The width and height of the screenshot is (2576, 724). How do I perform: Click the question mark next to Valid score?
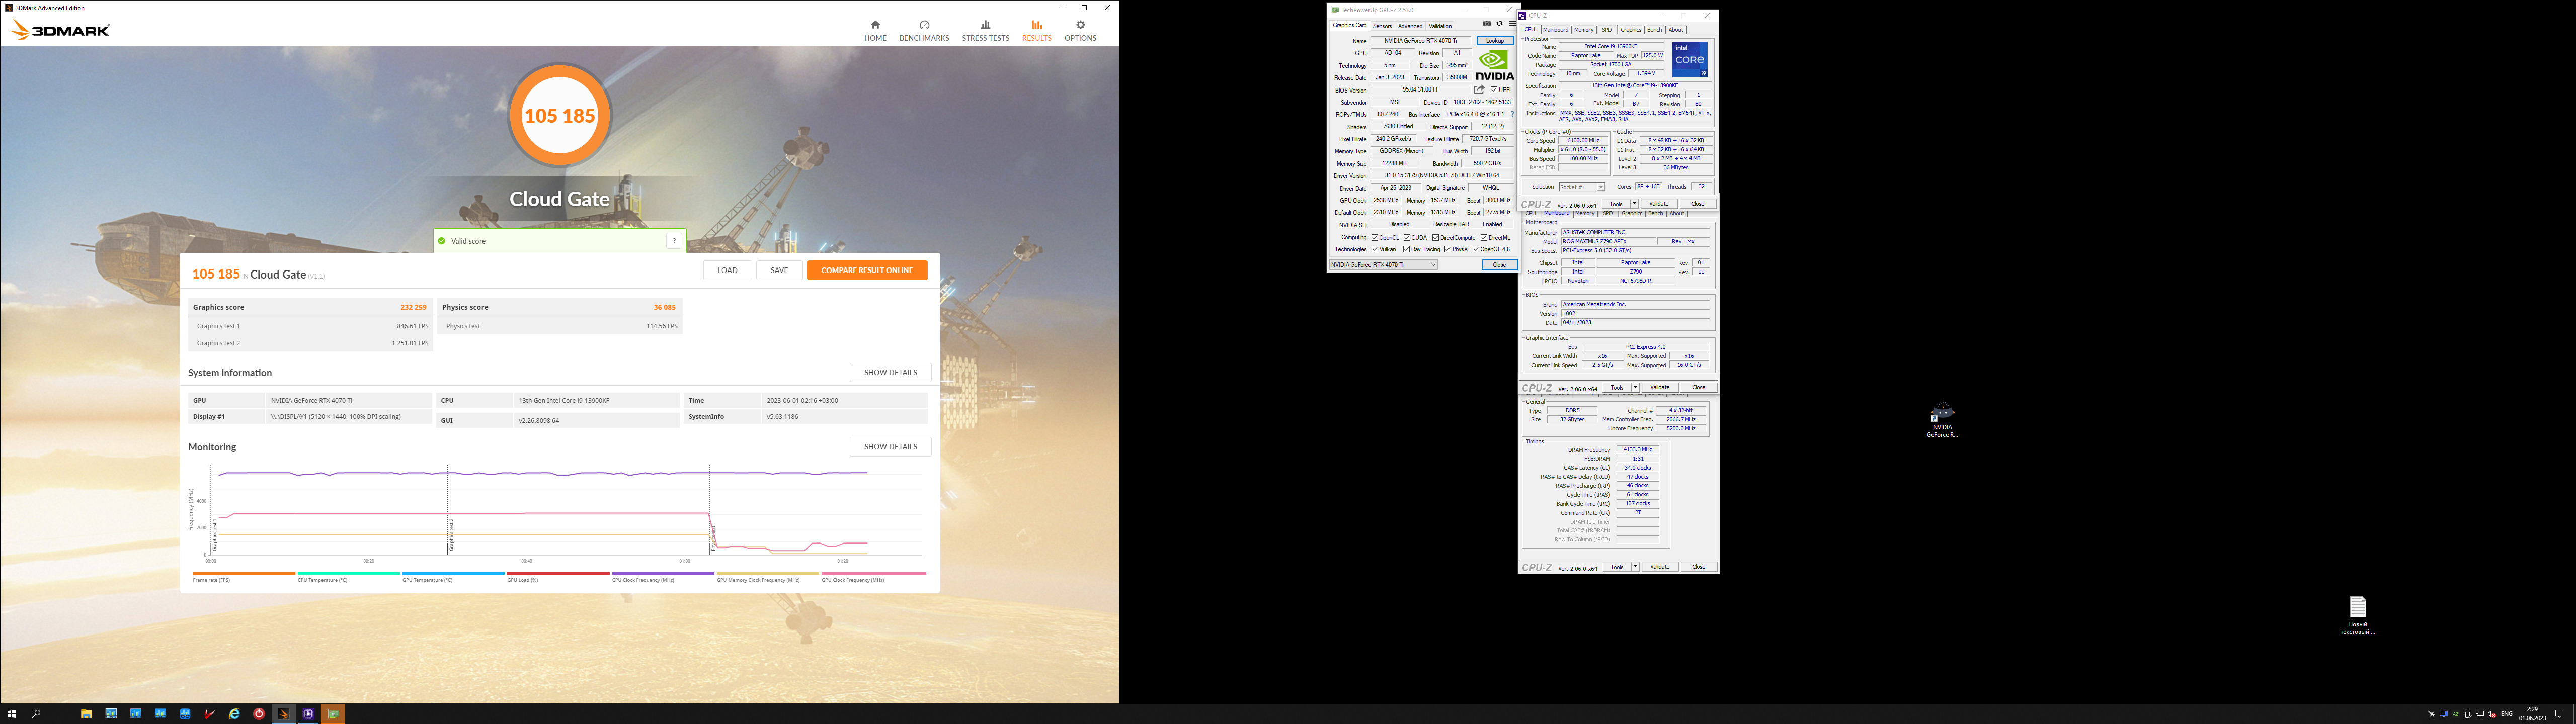[x=674, y=241]
